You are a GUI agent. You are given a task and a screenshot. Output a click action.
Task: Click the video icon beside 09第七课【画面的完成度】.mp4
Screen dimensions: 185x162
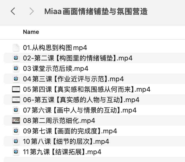click(x=16, y=131)
